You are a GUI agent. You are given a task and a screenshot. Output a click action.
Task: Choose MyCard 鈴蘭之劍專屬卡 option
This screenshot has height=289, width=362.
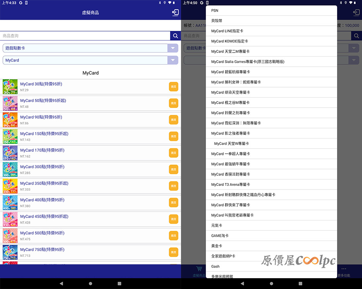pos(271,113)
